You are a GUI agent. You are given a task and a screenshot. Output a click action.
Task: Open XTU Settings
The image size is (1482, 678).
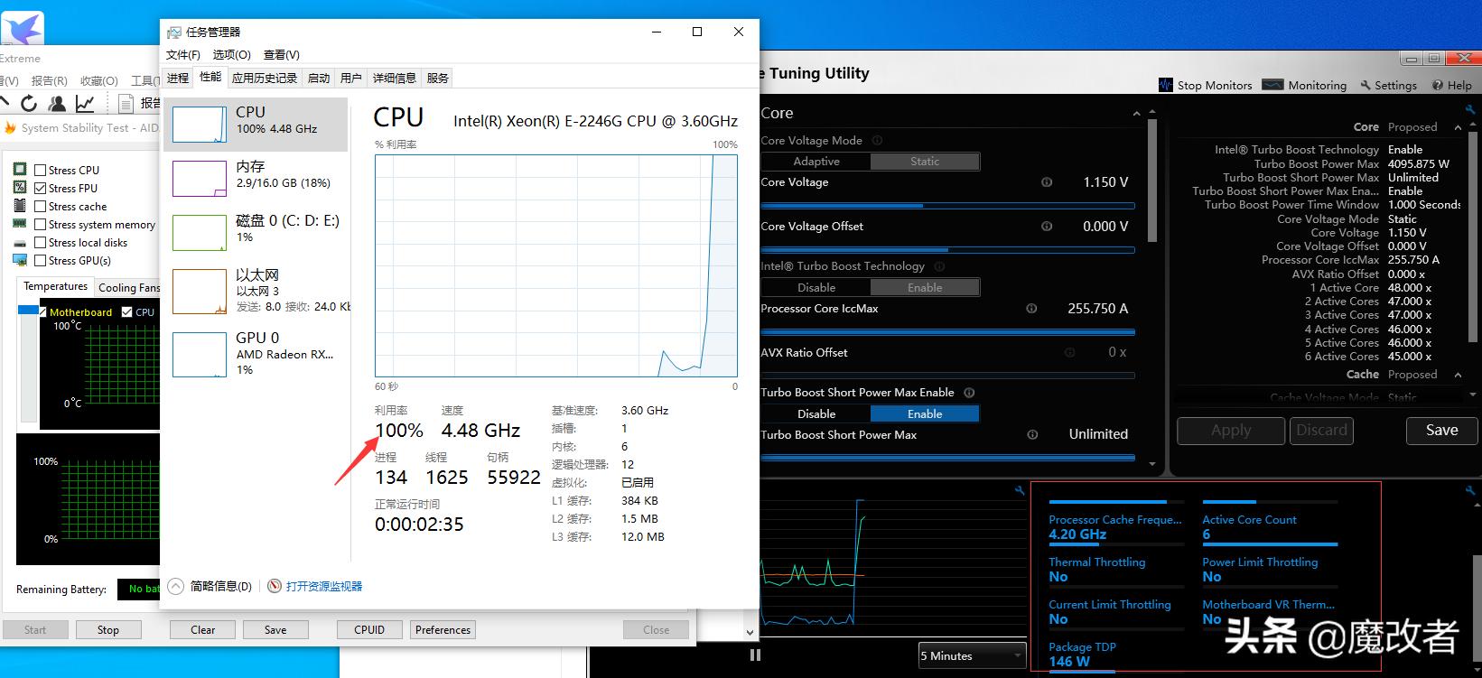click(1388, 85)
